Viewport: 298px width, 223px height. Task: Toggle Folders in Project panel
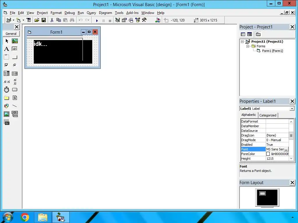(x=258, y=34)
